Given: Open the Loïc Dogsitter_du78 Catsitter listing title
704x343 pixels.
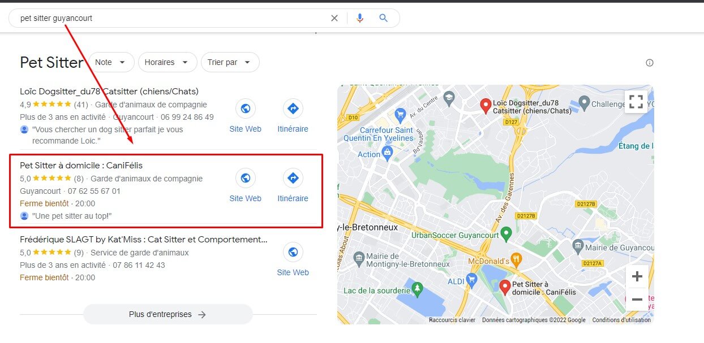Looking at the screenshot, I should click(109, 92).
